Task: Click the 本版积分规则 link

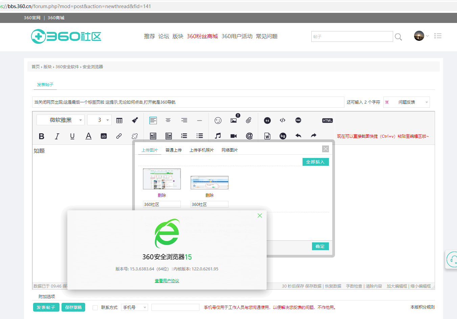Action: 423,307
